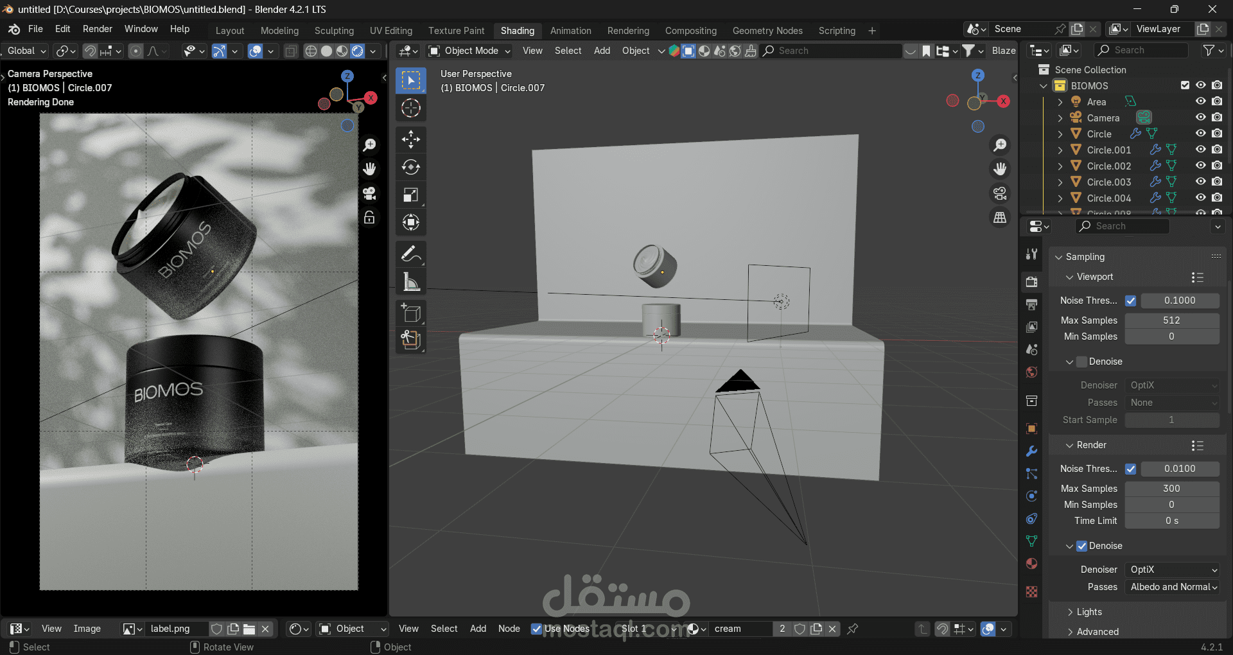Open the UV Editing workspace

(x=391, y=31)
